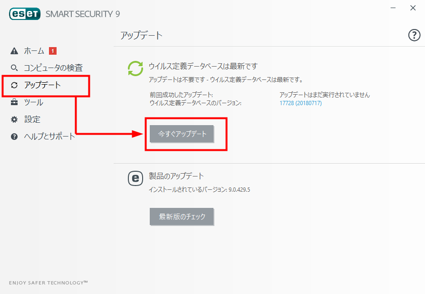This screenshot has height=294, width=425.
Task: Click the magnifier icon for コンピュータの検査
Action: (x=14, y=68)
